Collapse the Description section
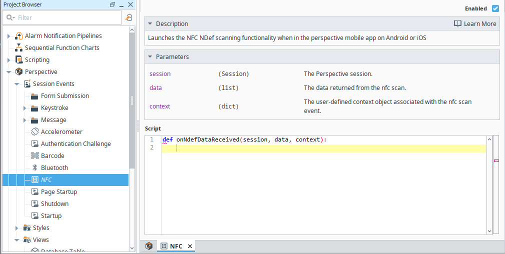 coord(150,24)
